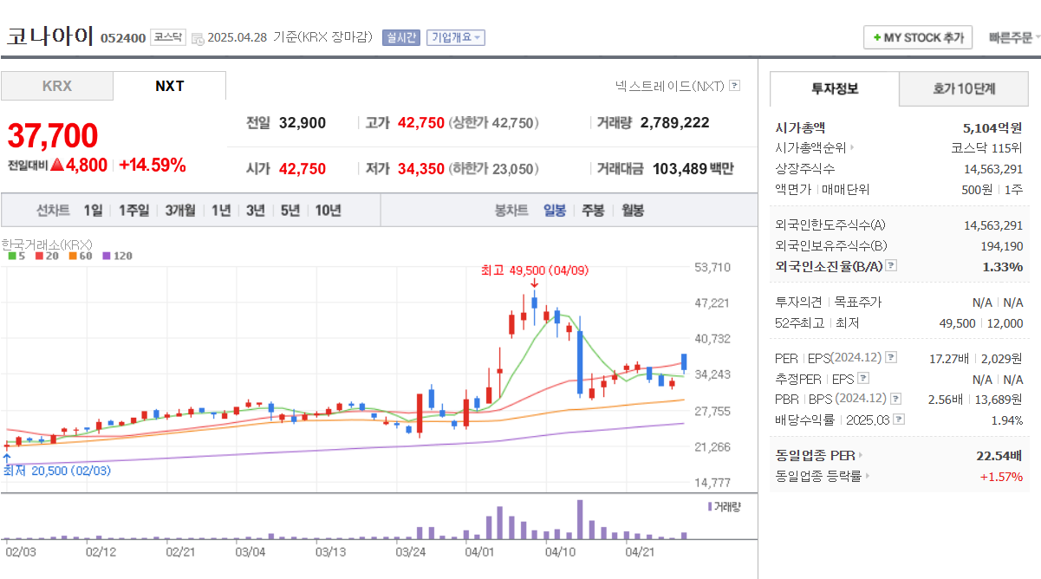Click the 코스닥 market badge

(167, 37)
